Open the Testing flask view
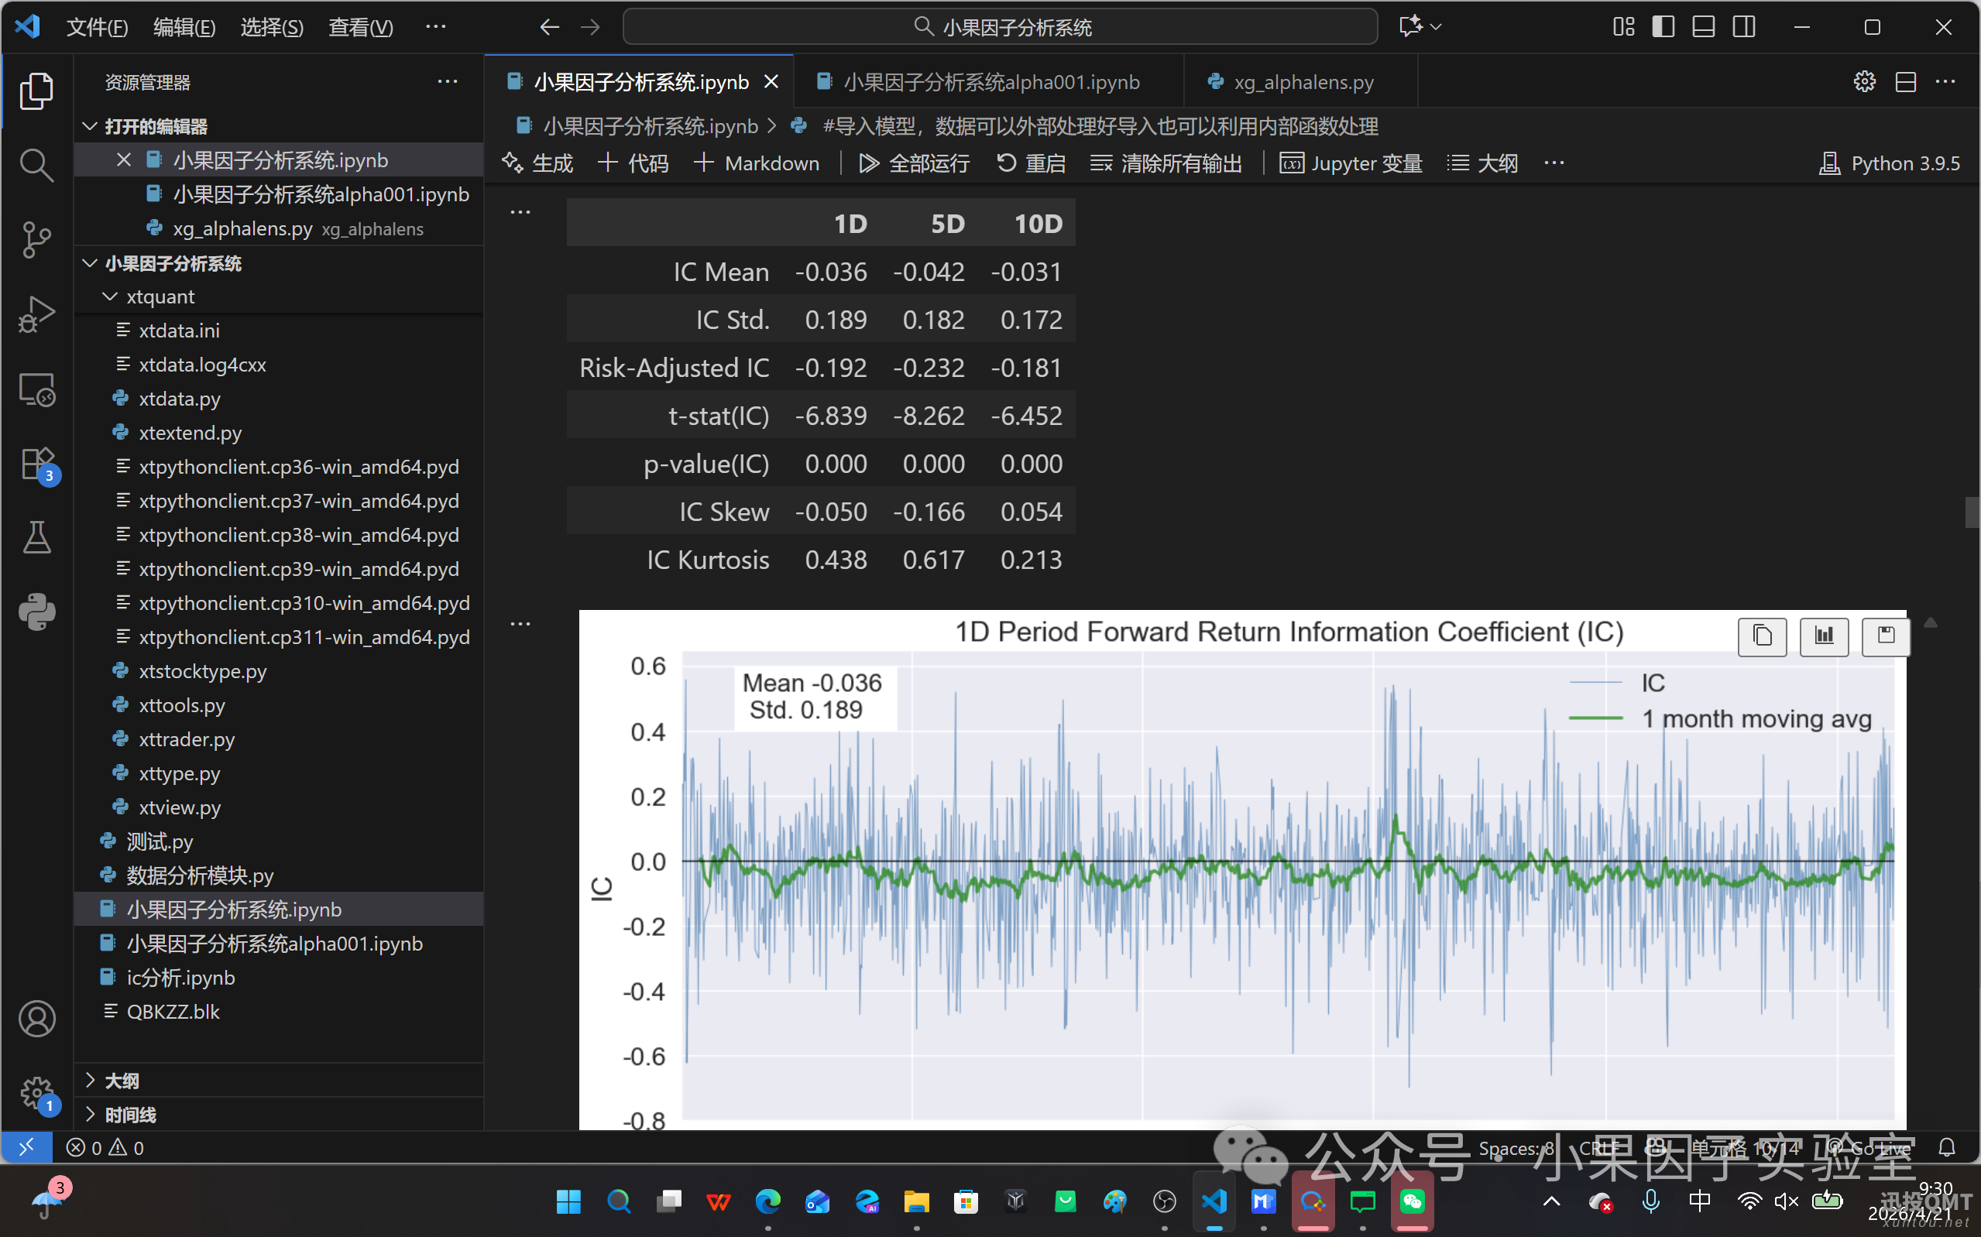 [x=36, y=537]
